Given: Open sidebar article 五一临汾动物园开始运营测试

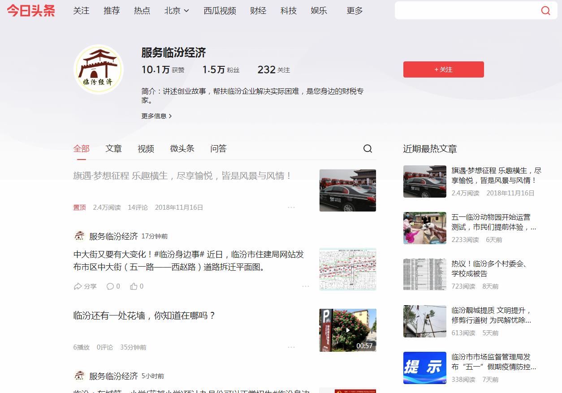Looking at the screenshot, I should [494, 222].
